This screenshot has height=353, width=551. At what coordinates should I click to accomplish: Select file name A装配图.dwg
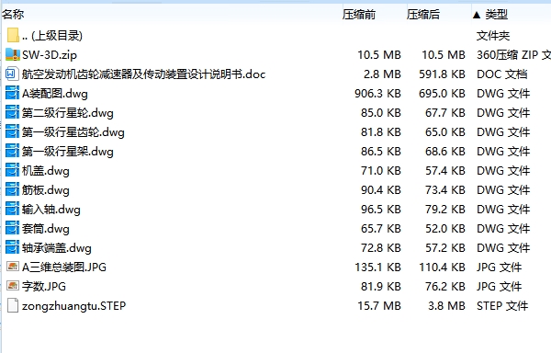pyautogui.click(x=54, y=94)
